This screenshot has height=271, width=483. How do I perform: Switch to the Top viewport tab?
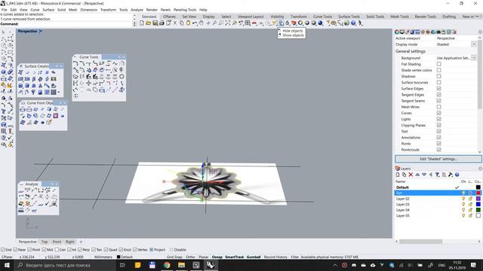45,242
